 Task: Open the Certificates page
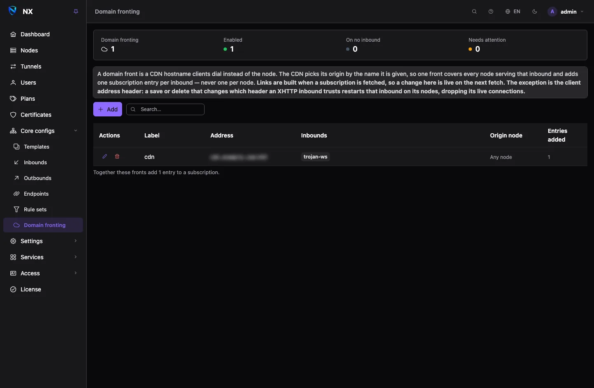[43, 115]
